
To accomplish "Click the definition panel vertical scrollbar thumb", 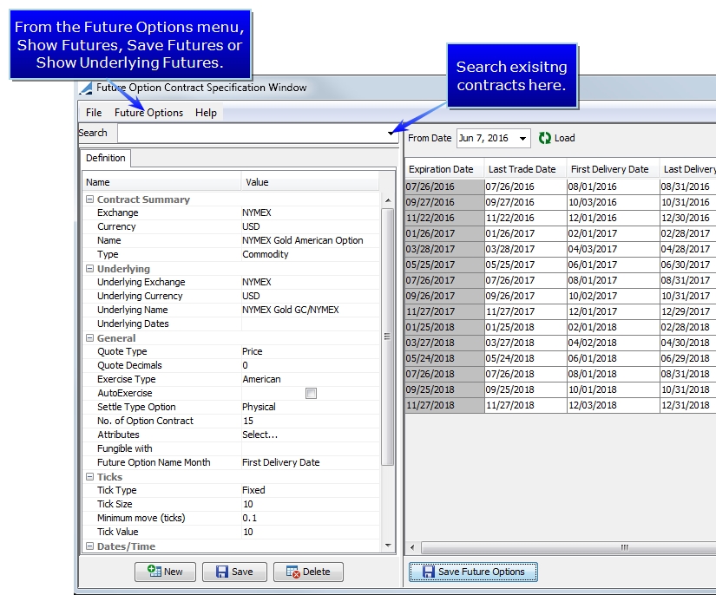I will [x=388, y=337].
